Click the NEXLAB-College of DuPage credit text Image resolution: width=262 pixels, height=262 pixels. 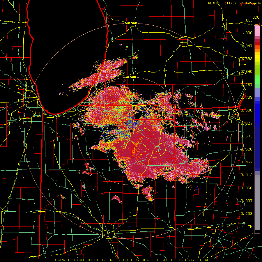pos(232,3)
